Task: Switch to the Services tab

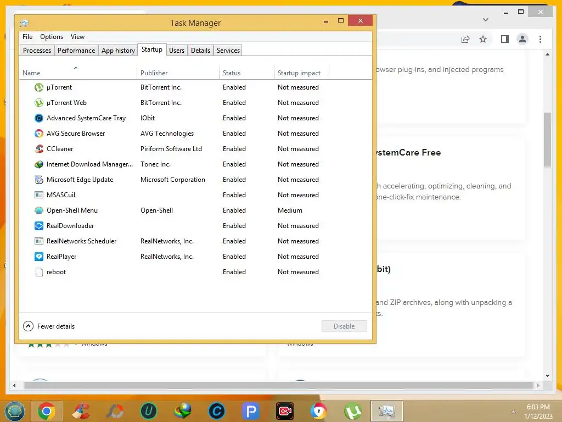Action: (x=228, y=50)
